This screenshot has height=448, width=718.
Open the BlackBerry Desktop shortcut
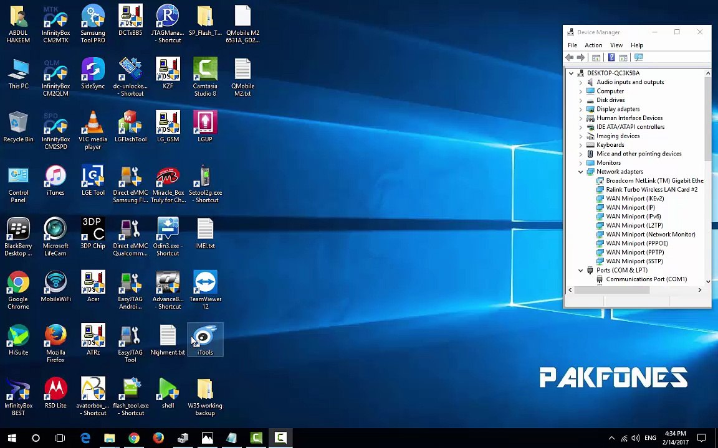click(x=18, y=236)
